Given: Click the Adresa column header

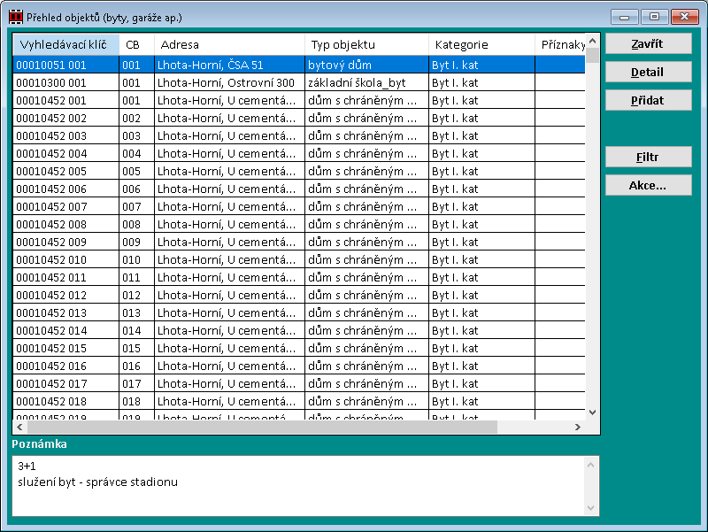Looking at the screenshot, I should point(229,44).
